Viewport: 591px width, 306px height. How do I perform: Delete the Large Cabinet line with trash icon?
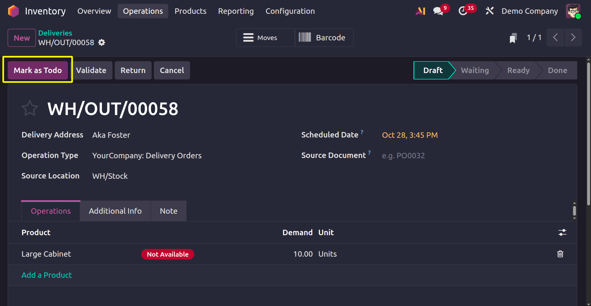click(x=560, y=254)
